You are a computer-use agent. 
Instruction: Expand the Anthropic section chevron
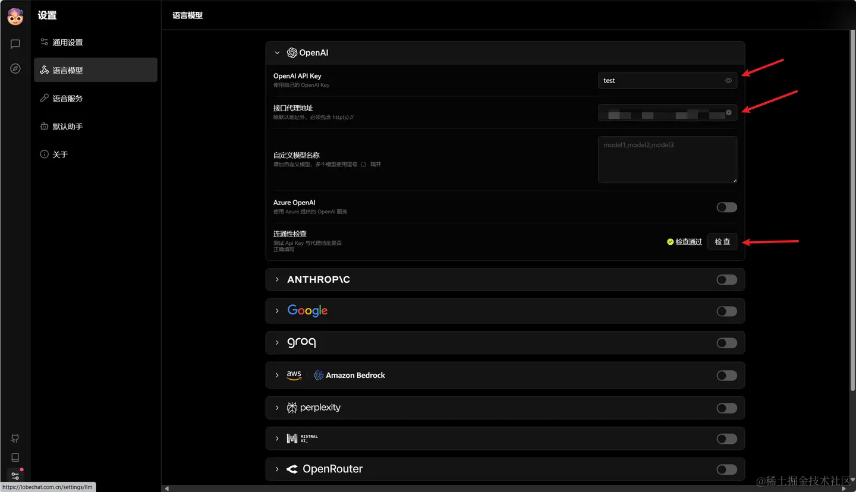tap(277, 279)
